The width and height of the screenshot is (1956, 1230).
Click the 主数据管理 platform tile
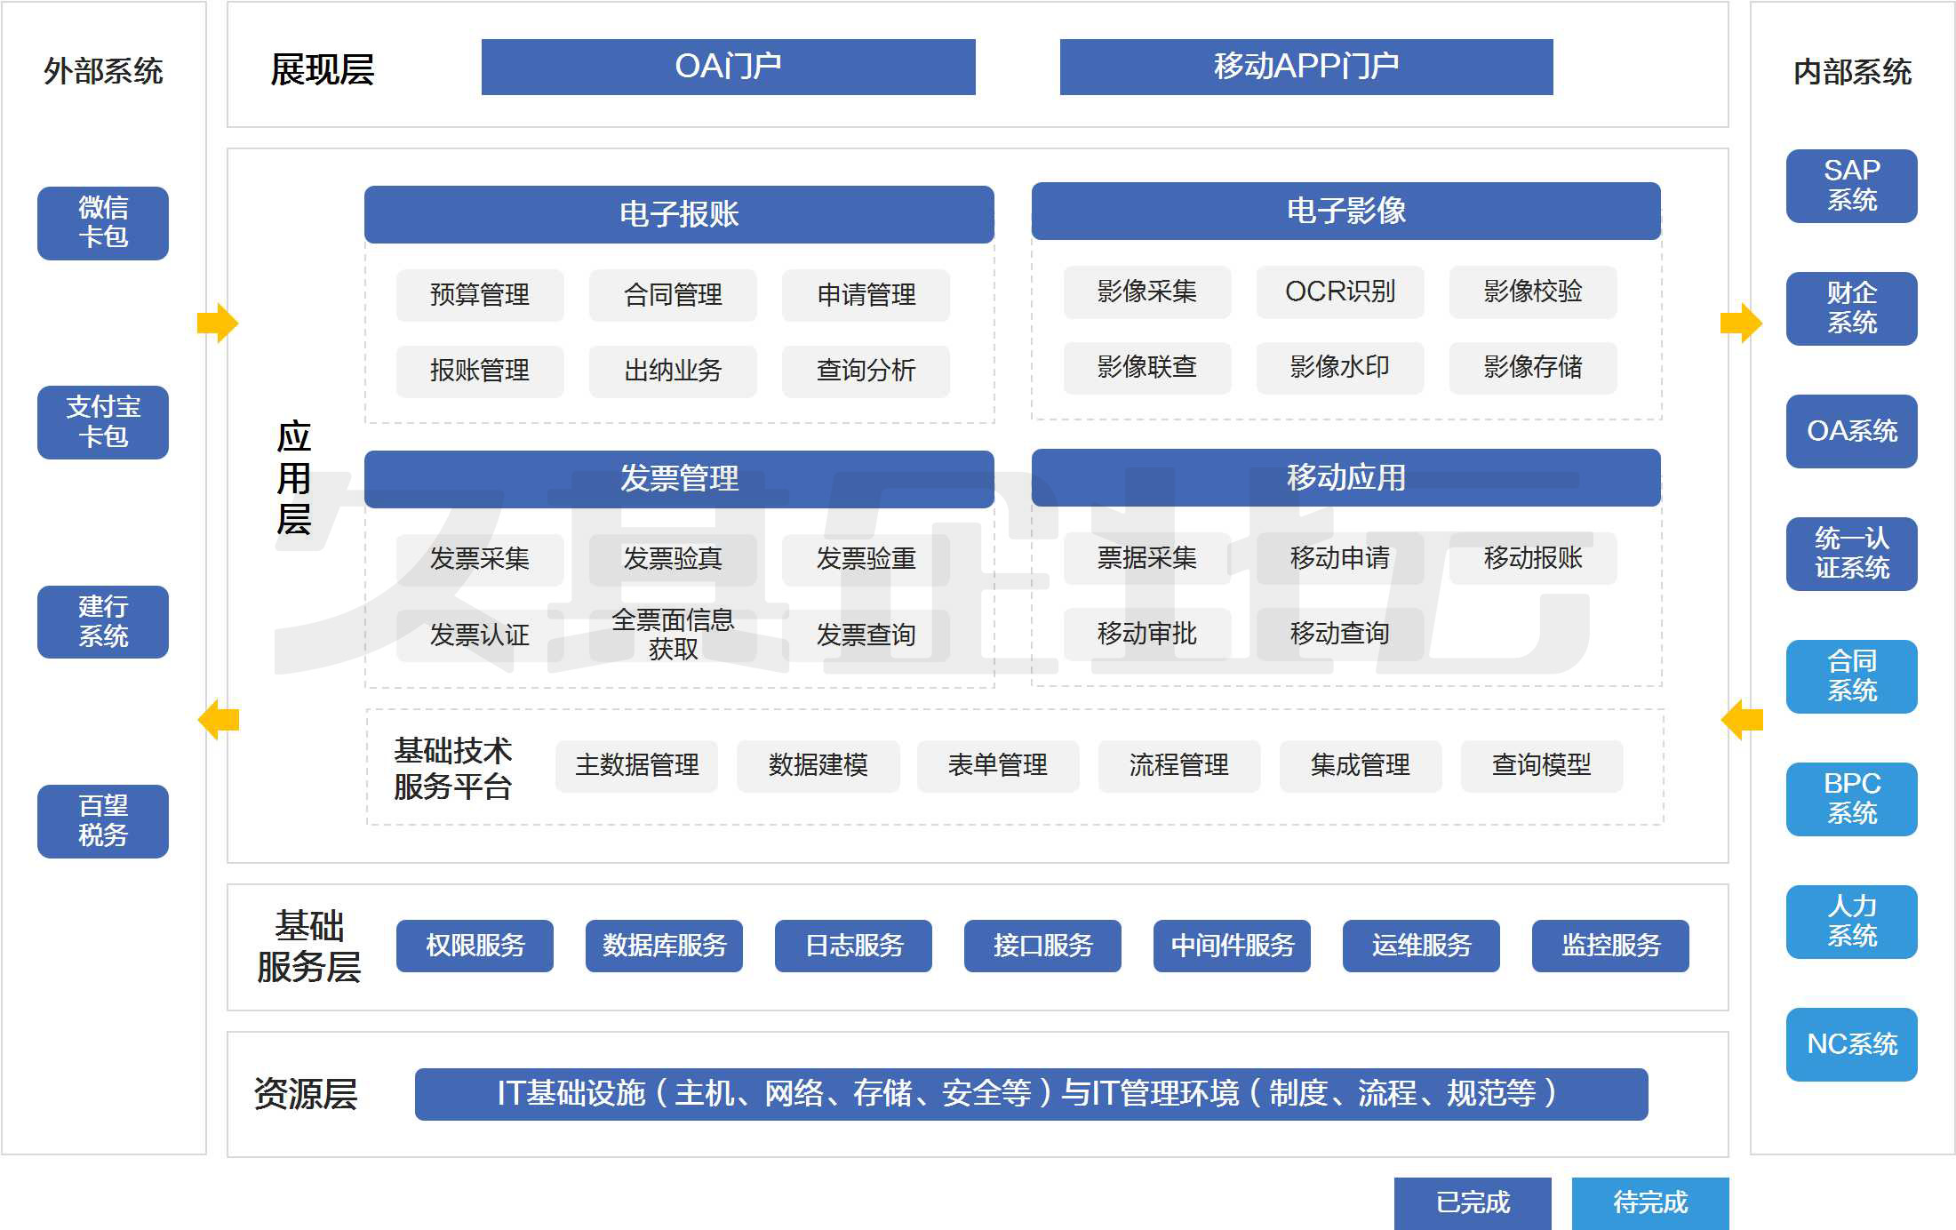[636, 765]
